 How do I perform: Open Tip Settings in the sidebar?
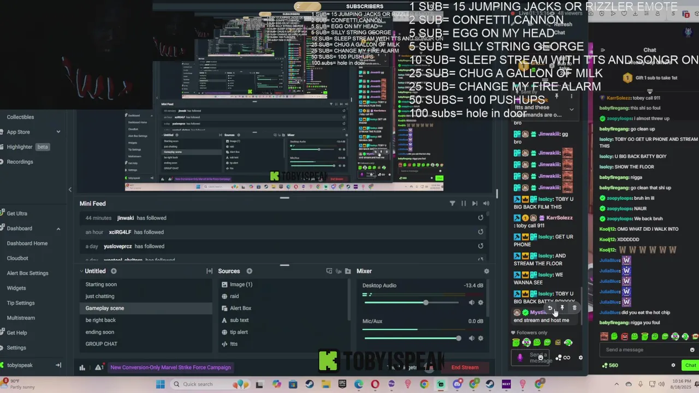click(21, 303)
